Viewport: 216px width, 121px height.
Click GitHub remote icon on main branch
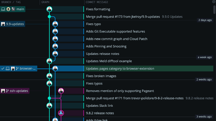8,9
